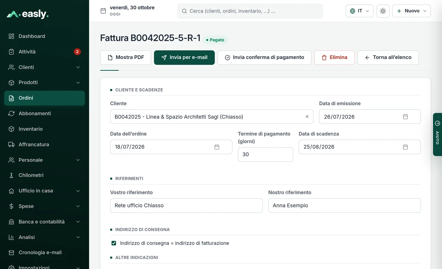Click the Termine di pagamento days field
Image resolution: width=442 pixels, height=269 pixels.
[x=266, y=155]
